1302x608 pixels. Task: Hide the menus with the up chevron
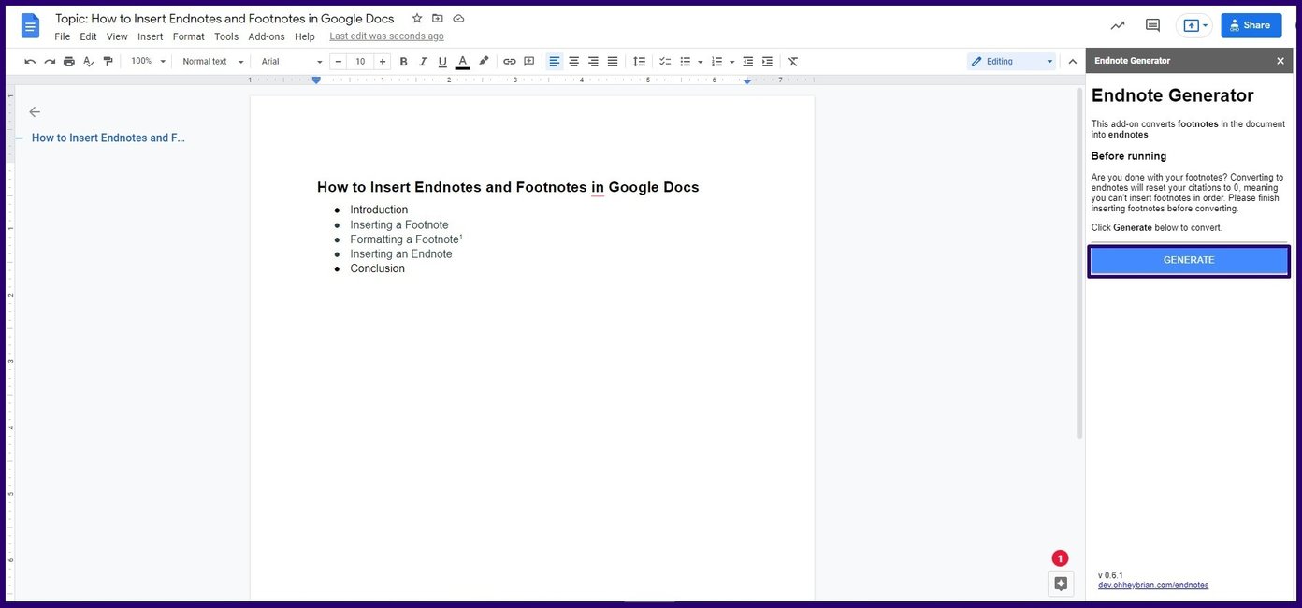[1073, 62]
